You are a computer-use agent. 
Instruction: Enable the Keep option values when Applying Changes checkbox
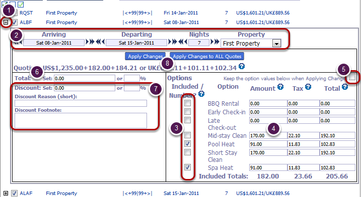click(352, 77)
